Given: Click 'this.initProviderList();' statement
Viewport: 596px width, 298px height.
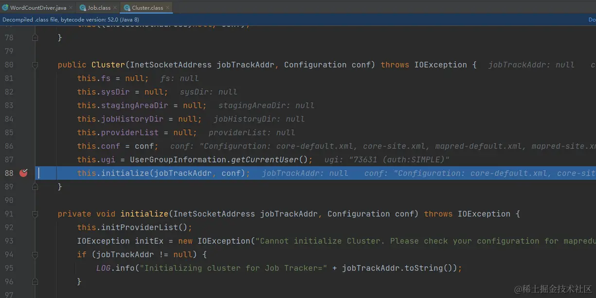Looking at the screenshot, I should [134, 228].
